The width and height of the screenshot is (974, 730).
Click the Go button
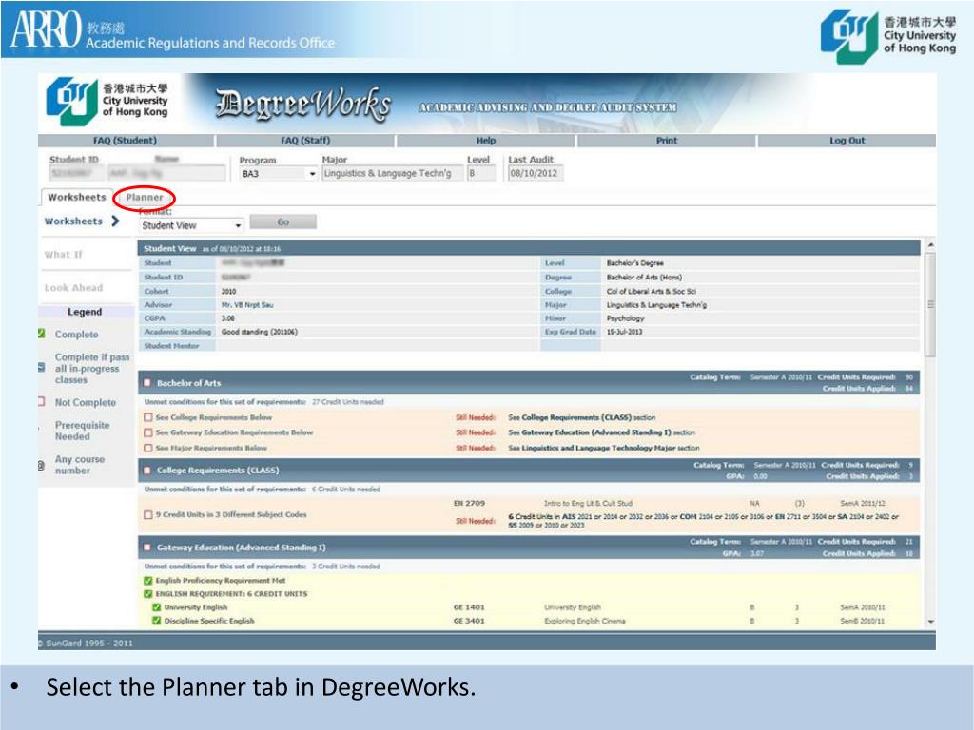pyautogui.click(x=283, y=222)
